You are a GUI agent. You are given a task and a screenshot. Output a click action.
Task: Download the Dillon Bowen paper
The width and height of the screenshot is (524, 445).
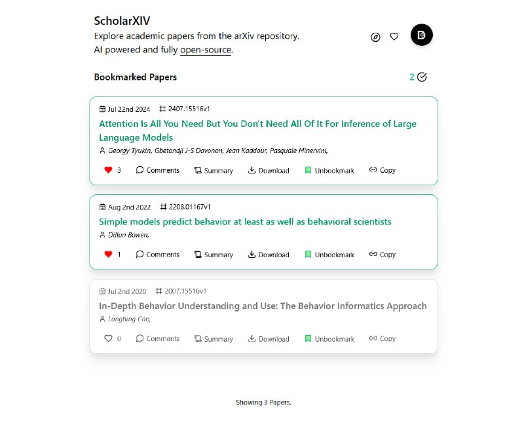coord(269,255)
